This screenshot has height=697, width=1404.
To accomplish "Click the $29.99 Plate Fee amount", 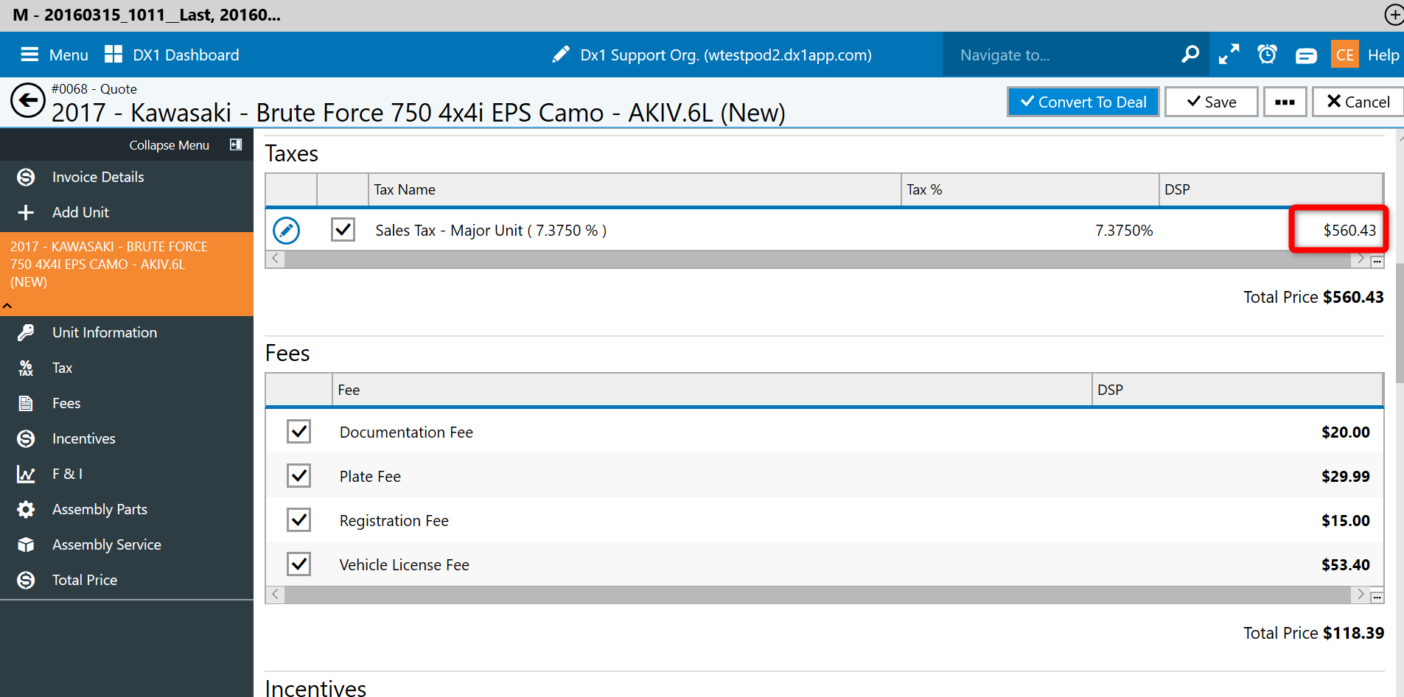I will coord(1345,477).
